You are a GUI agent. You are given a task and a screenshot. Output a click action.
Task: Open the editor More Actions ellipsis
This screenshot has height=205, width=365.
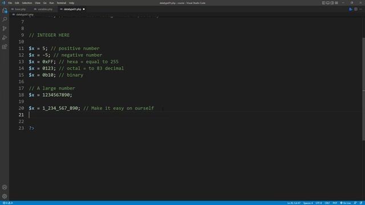360,9
